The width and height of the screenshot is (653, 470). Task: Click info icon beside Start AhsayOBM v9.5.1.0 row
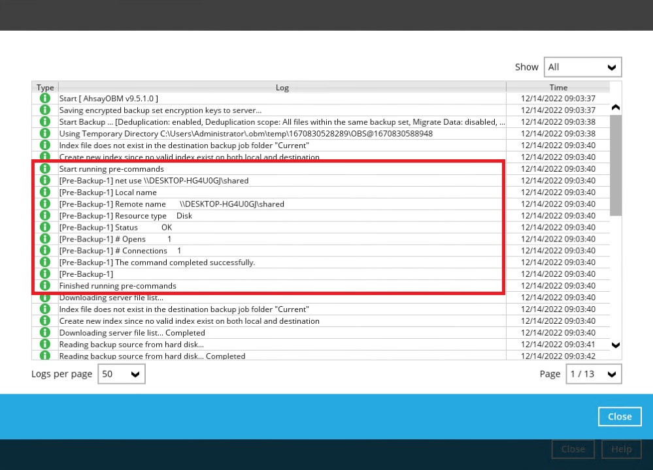point(45,99)
